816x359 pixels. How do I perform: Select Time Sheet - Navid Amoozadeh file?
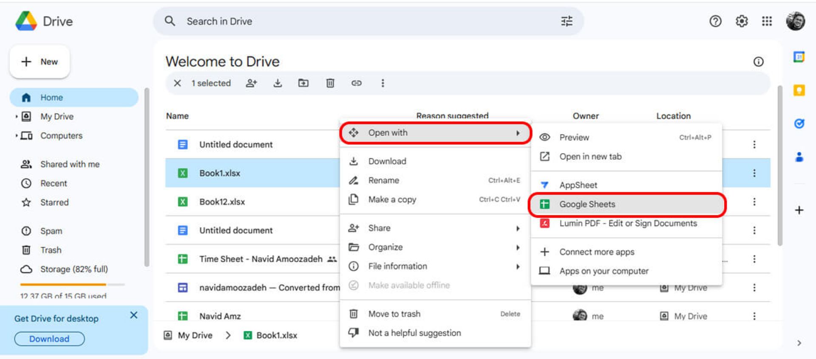click(261, 259)
